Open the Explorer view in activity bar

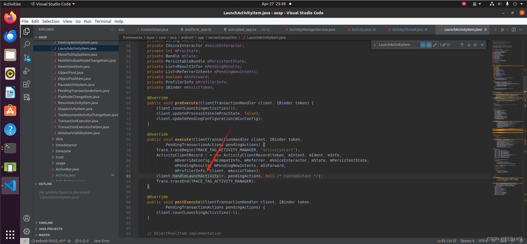pyautogui.click(x=27, y=31)
